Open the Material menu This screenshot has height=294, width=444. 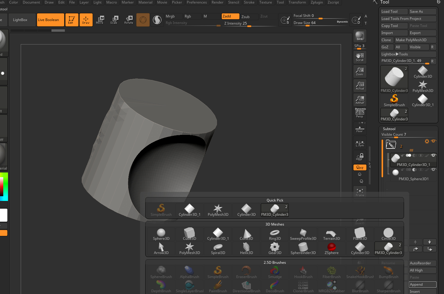[x=145, y=2]
